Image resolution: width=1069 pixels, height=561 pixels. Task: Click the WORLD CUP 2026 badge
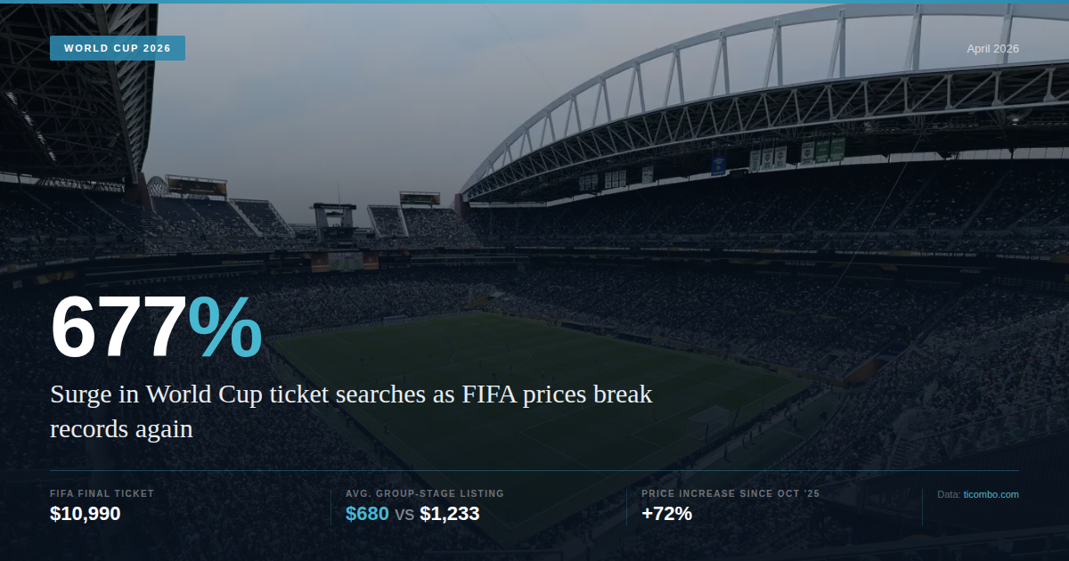tap(118, 48)
